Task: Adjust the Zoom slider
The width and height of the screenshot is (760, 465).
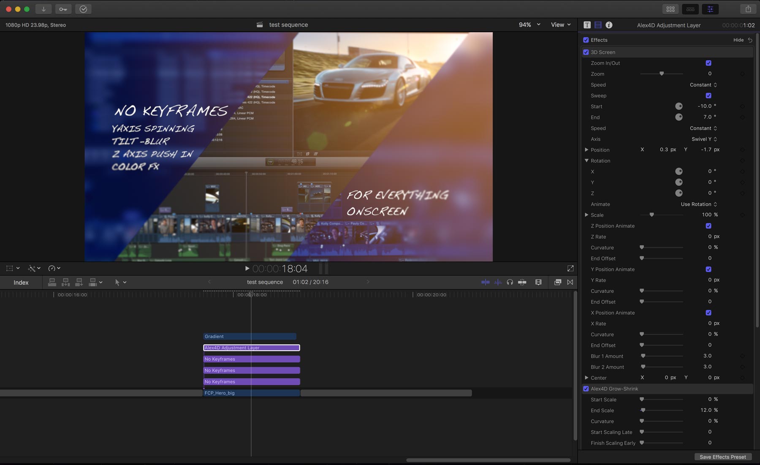Action: (662, 73)
